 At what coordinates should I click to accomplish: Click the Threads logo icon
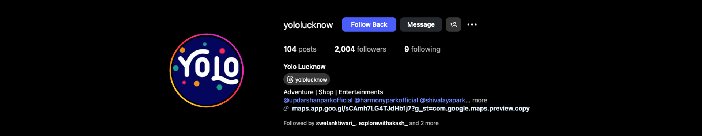(290, 79)
